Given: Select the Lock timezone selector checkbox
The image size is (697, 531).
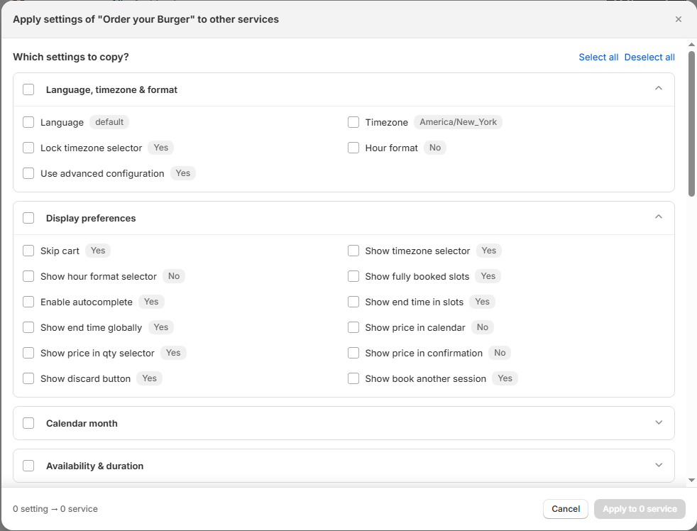Looking at the screenshot, I should click(28, 148).
